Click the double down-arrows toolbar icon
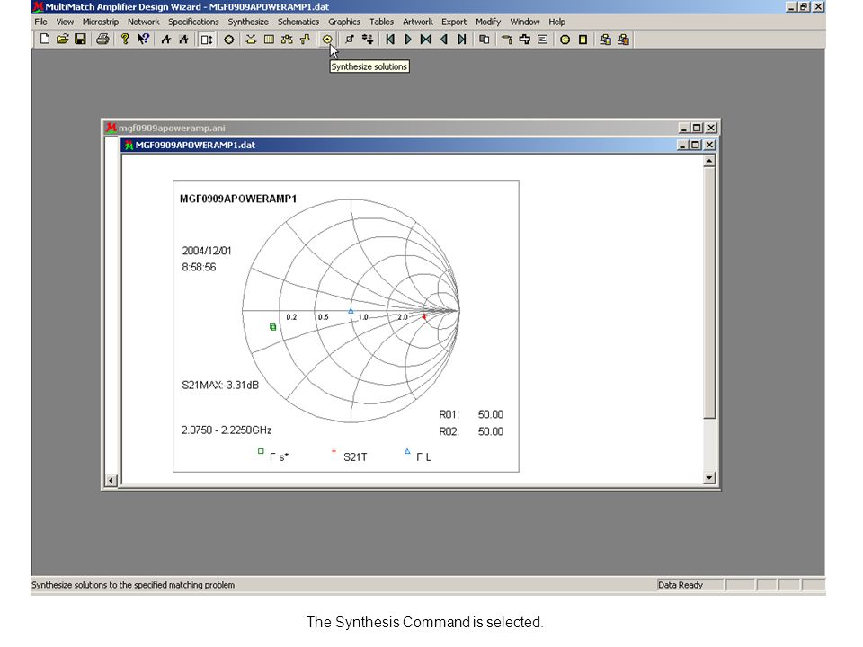Viewport: 863px width, 647px height. [x=367, y=40]
